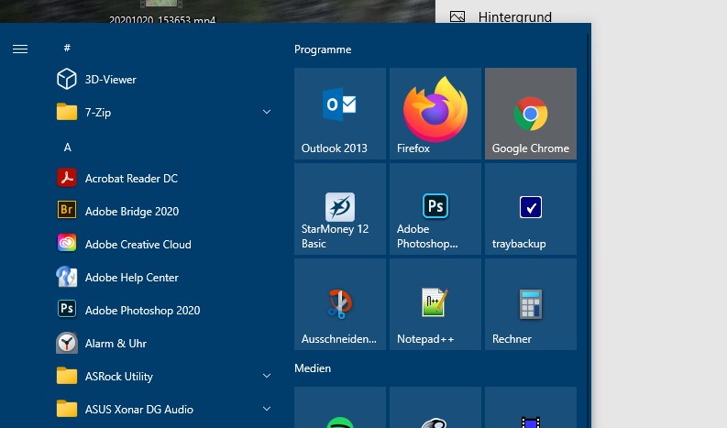Click the A letter group header
The width and height of the screenshot is (727, 428).
click(68, 148)
